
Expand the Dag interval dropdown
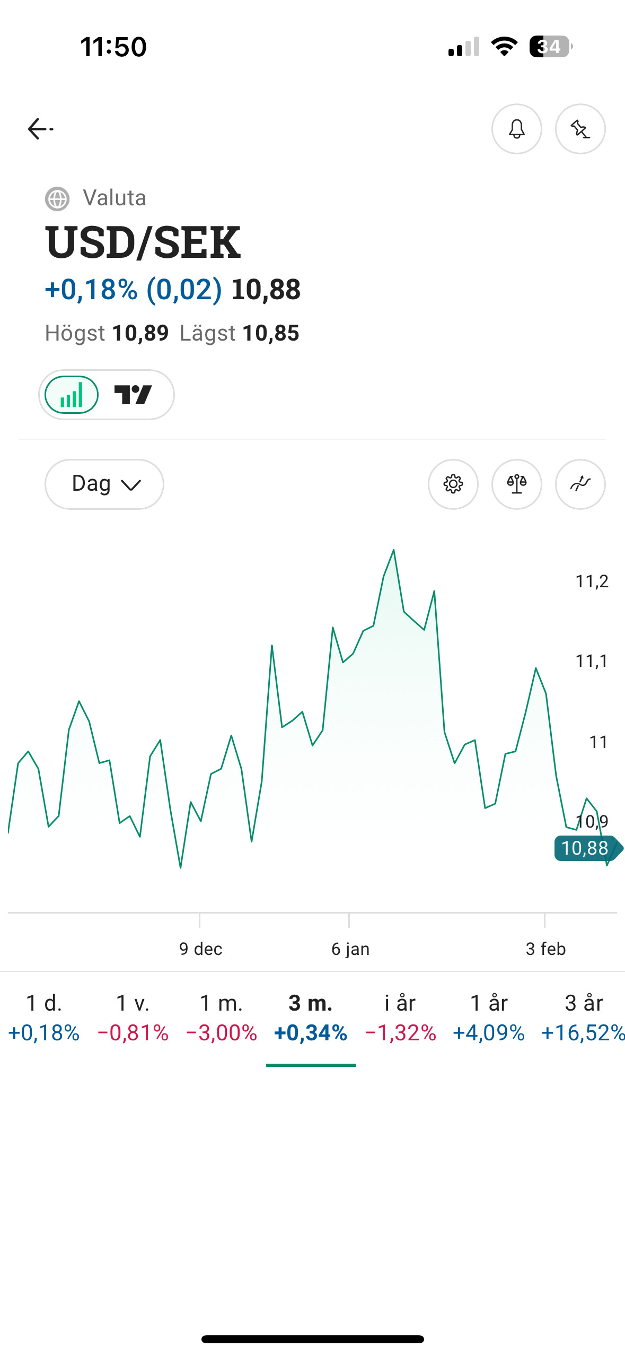click(104, 484)
